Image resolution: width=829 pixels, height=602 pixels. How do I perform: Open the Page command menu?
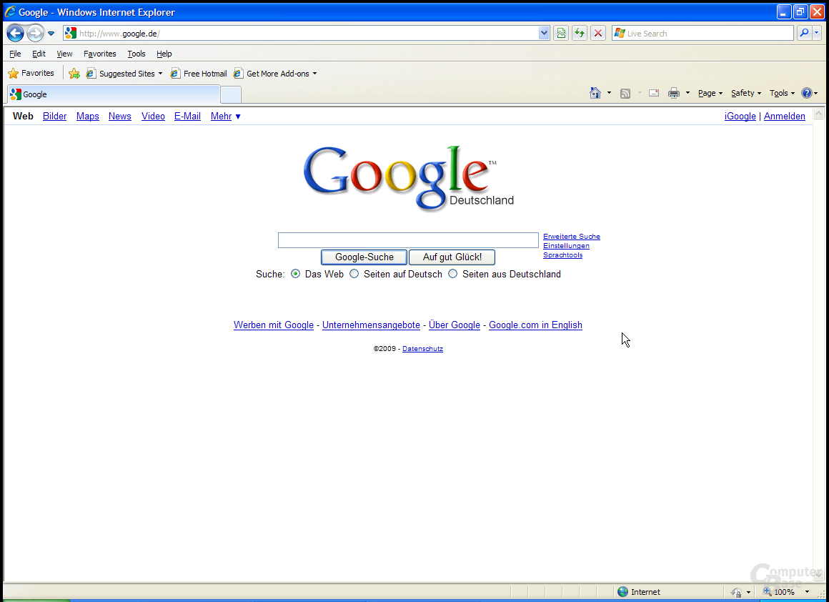(710, 93)
